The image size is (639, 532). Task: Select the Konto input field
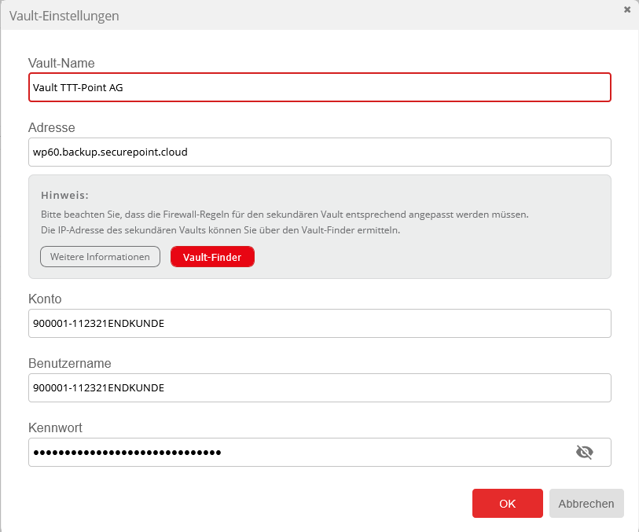(319, 323)
